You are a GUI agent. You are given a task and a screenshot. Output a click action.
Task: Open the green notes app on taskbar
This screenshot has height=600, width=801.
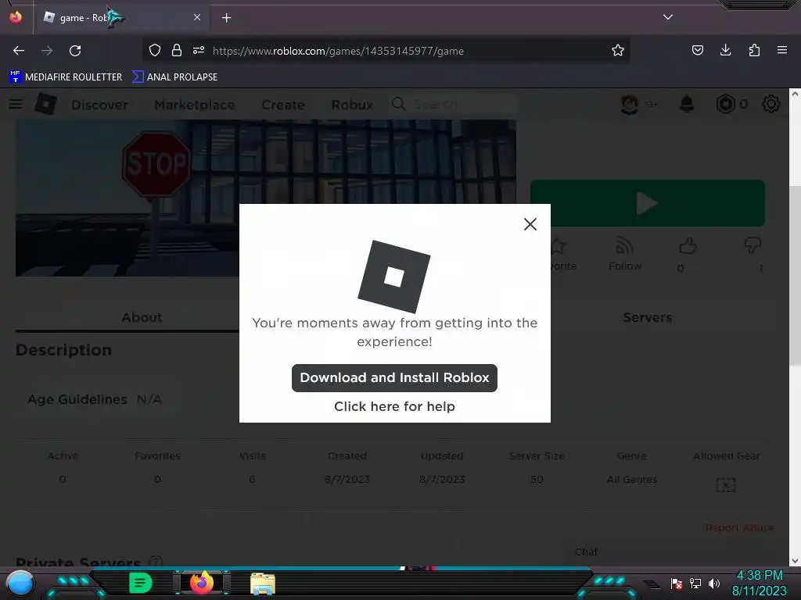coord(140,583)
